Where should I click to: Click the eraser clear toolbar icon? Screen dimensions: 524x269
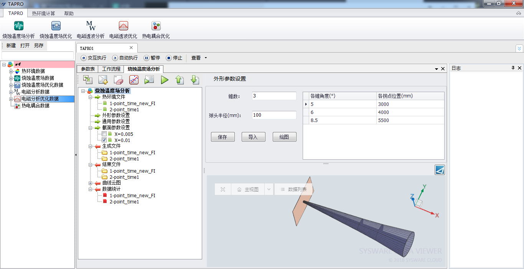118,80
